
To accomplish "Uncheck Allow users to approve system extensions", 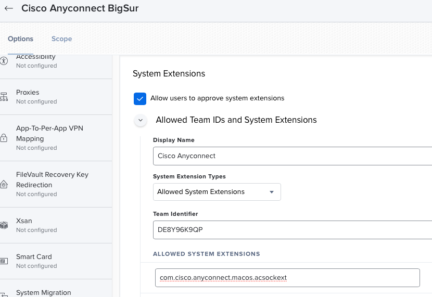I will click(140, 98).
